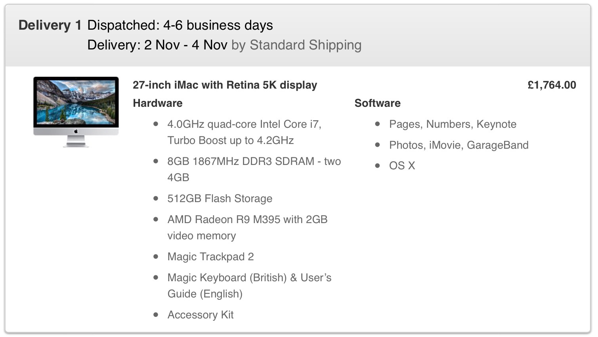Click the Photos, iMovie, GarageBand item
The width and height of the screenshot is (598, 337).
(x=459, y=145)
